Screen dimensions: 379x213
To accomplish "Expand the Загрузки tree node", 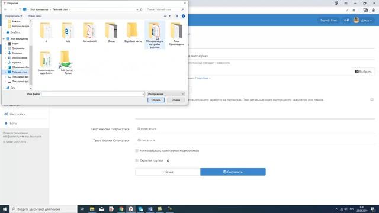I will coord(5,53).
